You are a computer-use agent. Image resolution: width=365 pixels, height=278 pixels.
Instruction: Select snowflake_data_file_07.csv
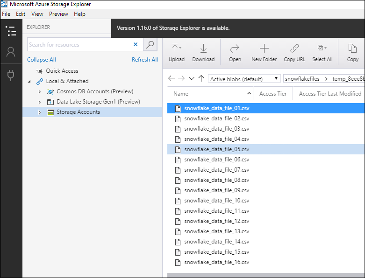266,170
